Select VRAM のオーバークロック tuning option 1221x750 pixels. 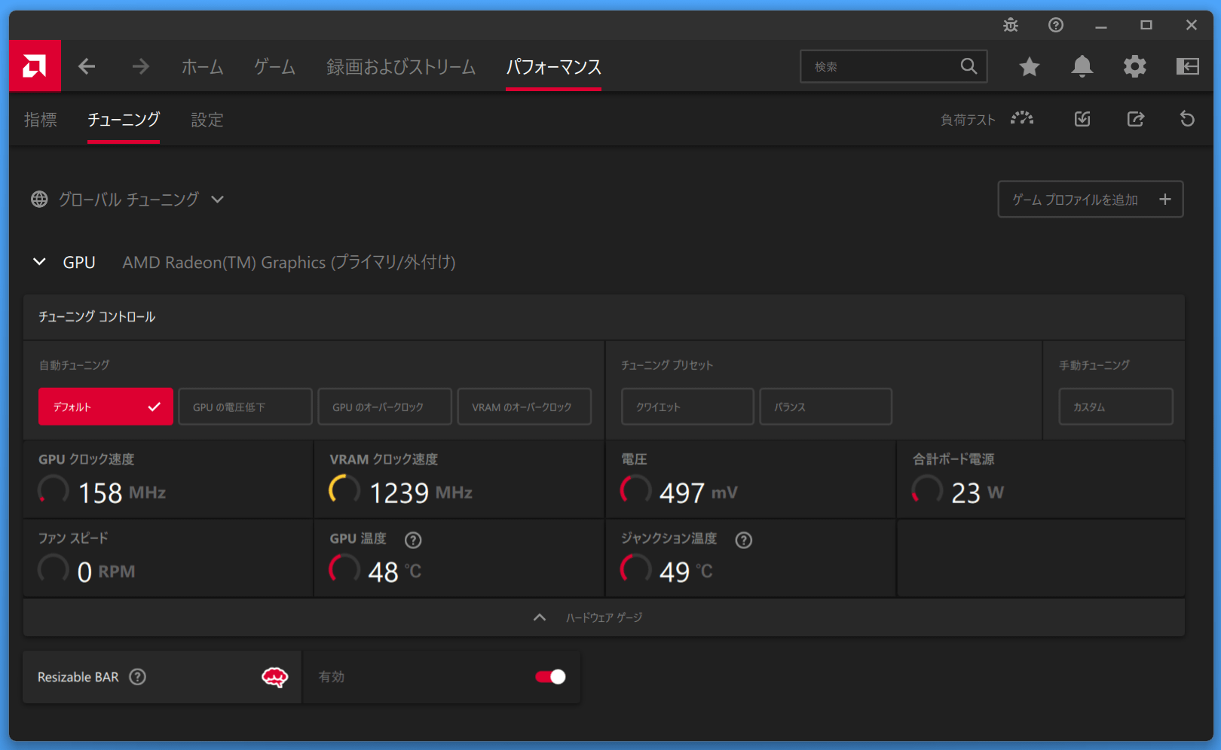[524, 407]
